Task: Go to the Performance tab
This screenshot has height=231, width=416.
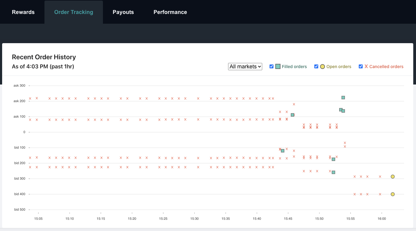Action: click(x=170, y=12)
